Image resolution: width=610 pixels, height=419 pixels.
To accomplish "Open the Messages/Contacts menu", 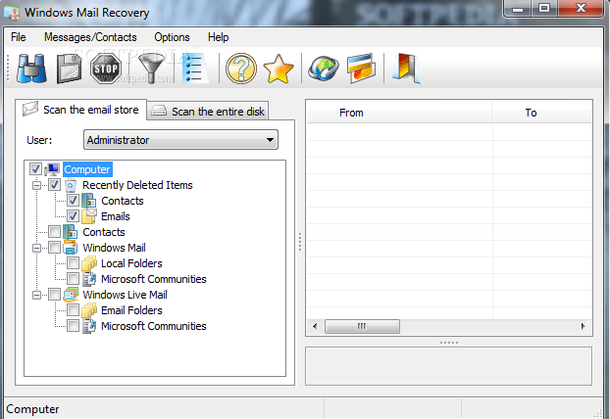I will (x=90, y=37).
